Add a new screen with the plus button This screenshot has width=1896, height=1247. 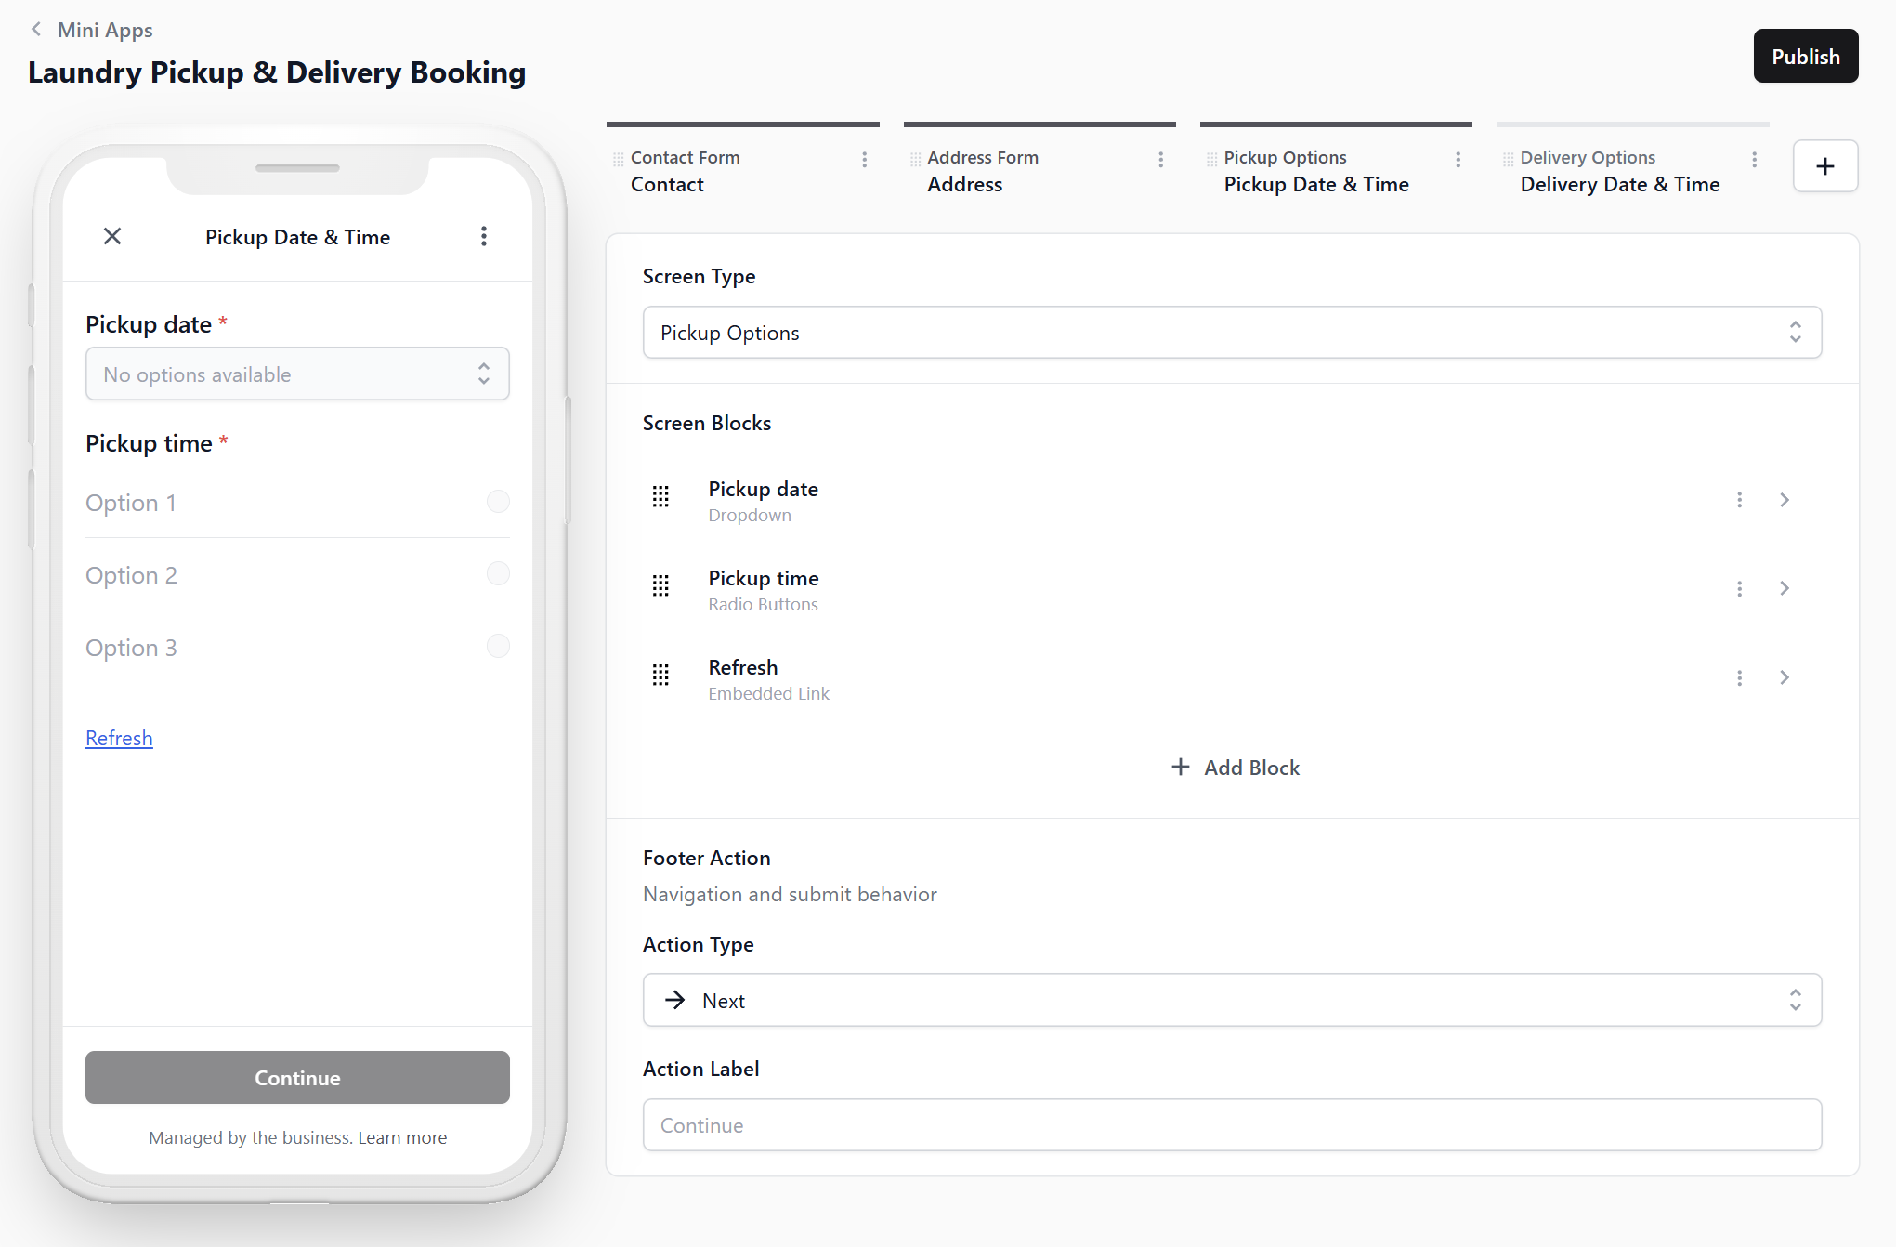pos(1824,166)
